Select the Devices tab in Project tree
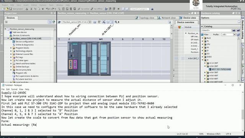This screenshot has width=245, height=138. click(11, 18)
